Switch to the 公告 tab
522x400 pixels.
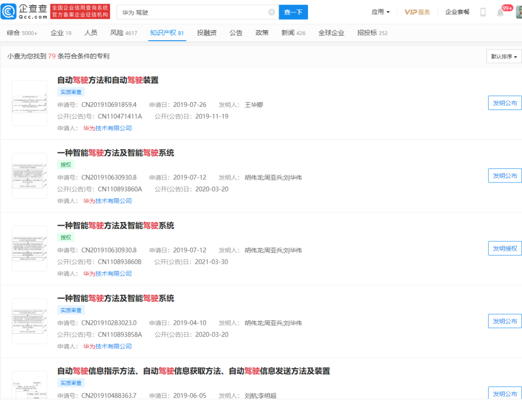[x=236, y=33]
